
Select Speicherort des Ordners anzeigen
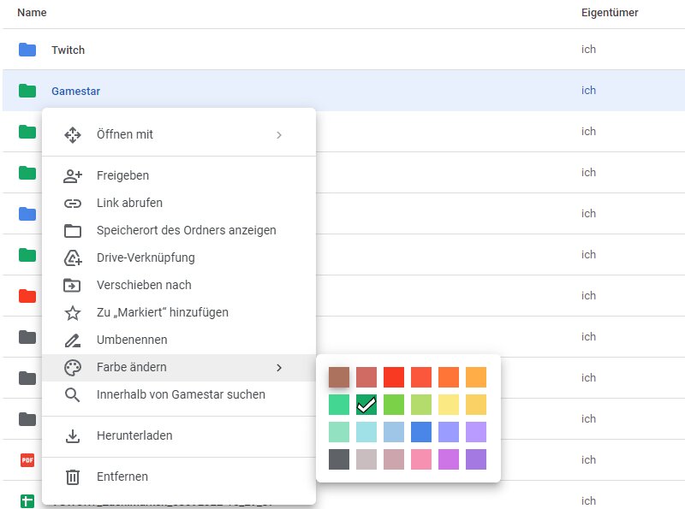(186, 230)
